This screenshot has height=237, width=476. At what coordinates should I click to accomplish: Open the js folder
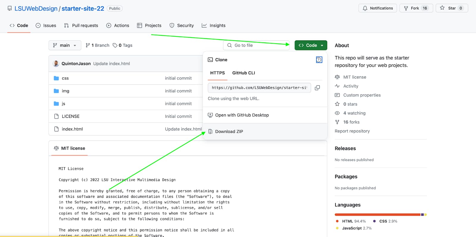[x=63, y=104]
